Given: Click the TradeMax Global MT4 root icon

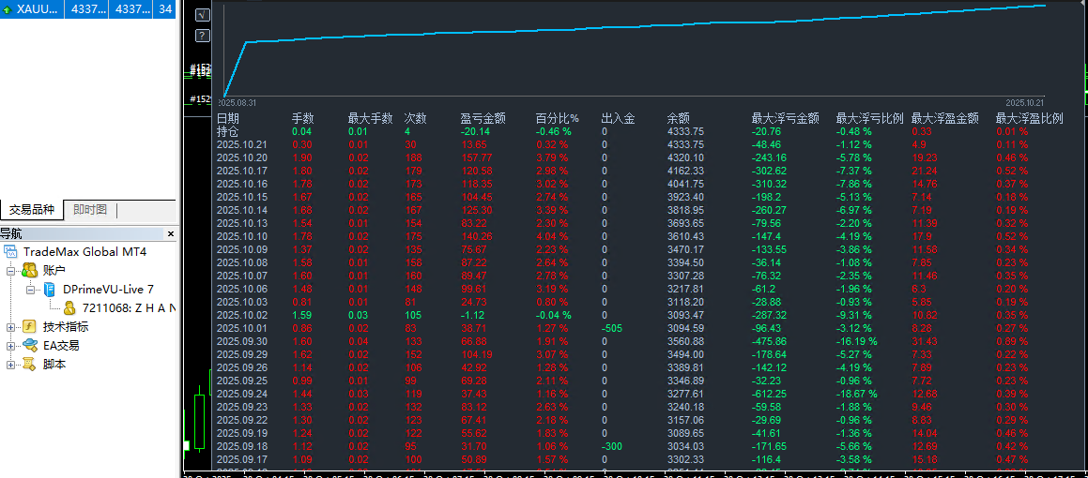Looking at the screenshot, I should [x=11, y=251].
